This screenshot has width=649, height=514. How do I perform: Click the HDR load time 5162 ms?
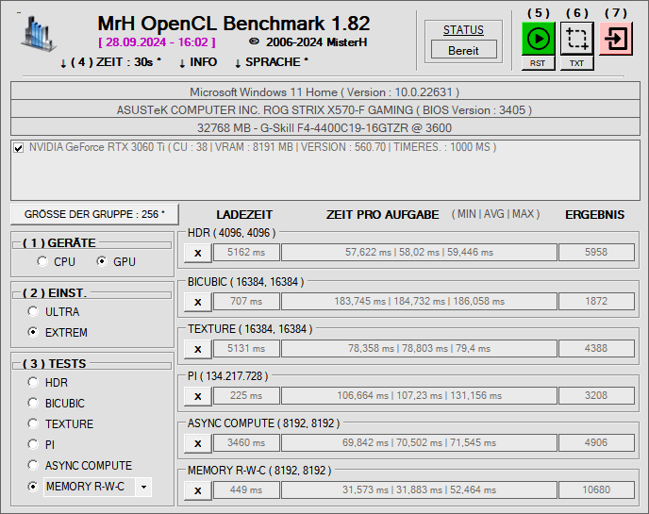246,253
